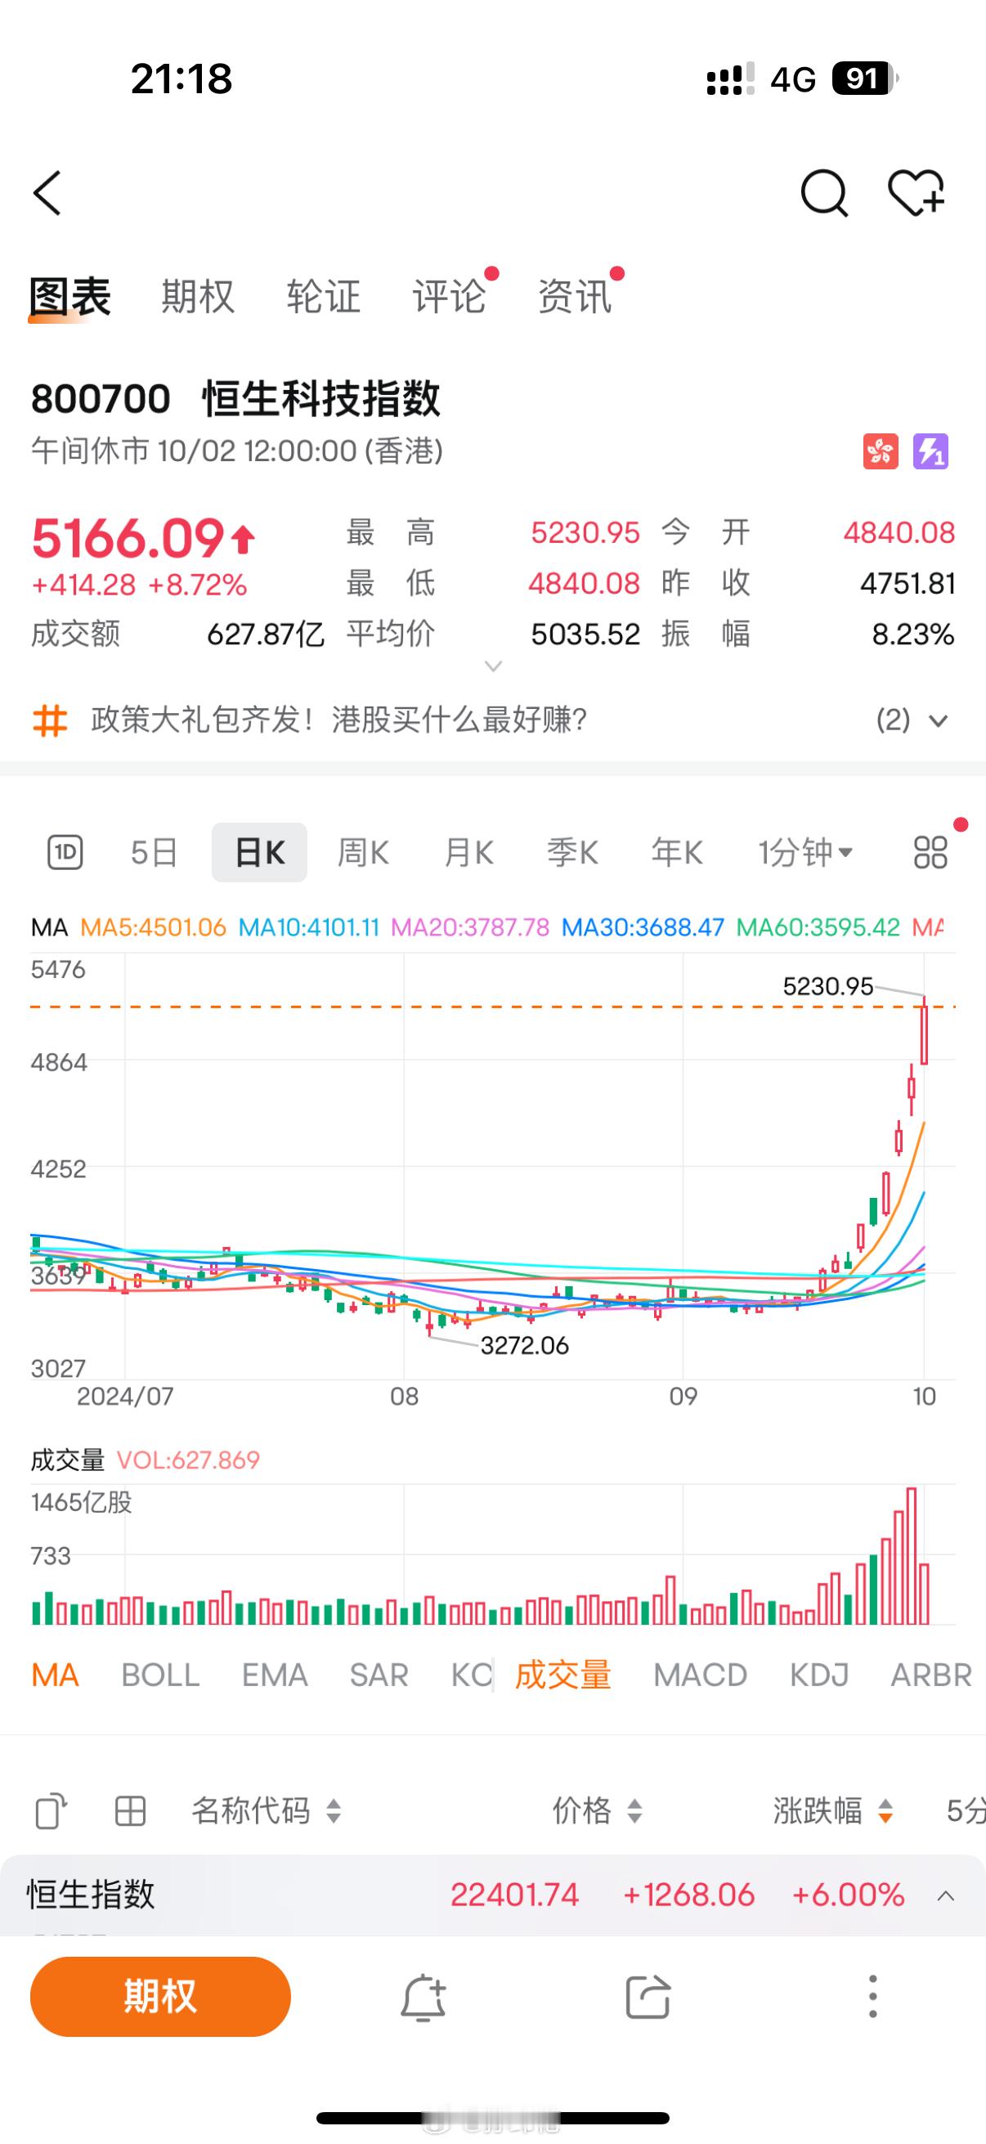The height and width of the screenshot is (2144, 986).
Task: Select the 成交量 sub-chart indicator
Action: point(563,1675)
